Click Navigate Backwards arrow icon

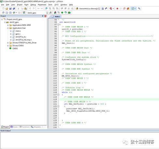[38, 8]
